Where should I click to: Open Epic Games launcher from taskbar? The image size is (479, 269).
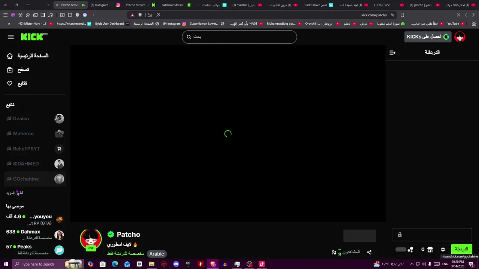coord(188,264)
